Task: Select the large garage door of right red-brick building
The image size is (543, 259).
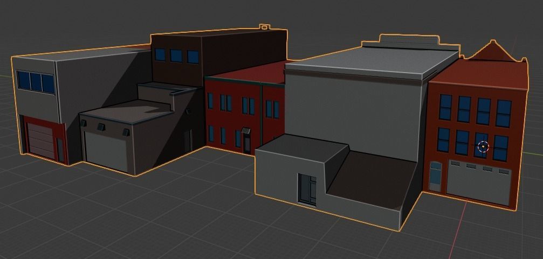Action: (479, 182)
